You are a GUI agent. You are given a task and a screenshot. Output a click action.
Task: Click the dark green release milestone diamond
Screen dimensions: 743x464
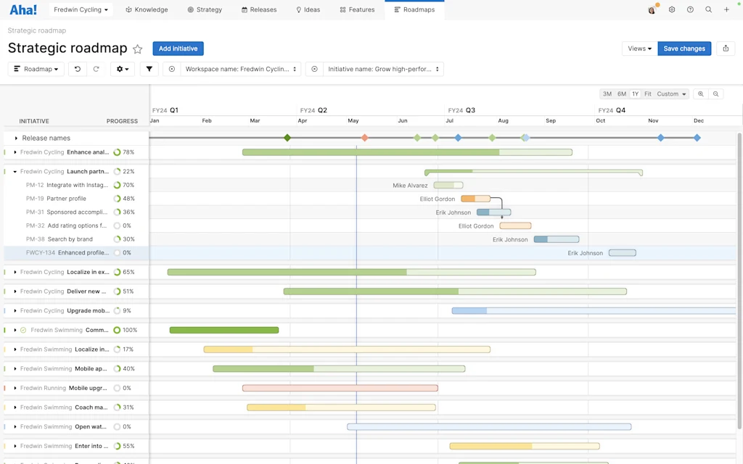287,138
